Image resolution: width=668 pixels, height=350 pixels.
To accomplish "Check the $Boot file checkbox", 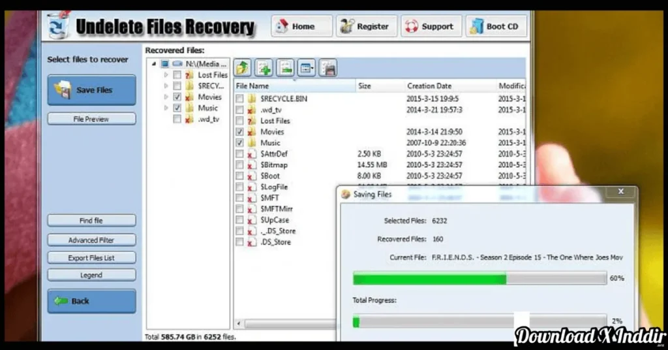I will (240, 176).
